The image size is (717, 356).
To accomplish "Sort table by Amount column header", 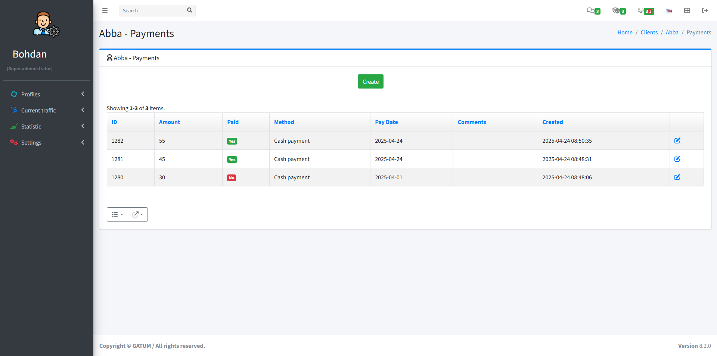I will [x=169, y=122].
